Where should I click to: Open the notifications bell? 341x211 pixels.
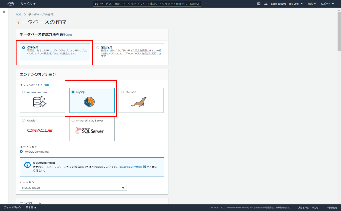pyautogui.click(x=266, y=4)
